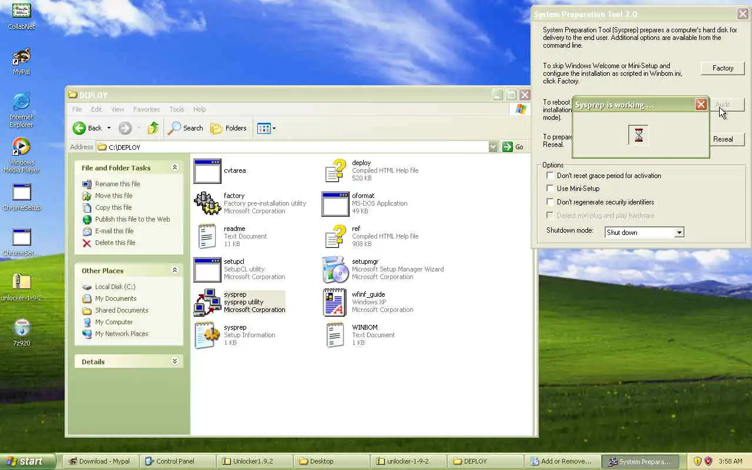Select the deploy compiled help file icon

click(335, 171)
